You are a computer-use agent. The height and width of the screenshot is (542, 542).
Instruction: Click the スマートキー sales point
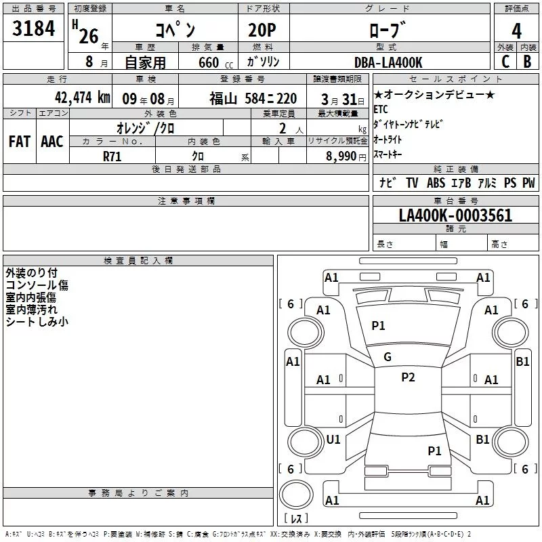388,154
